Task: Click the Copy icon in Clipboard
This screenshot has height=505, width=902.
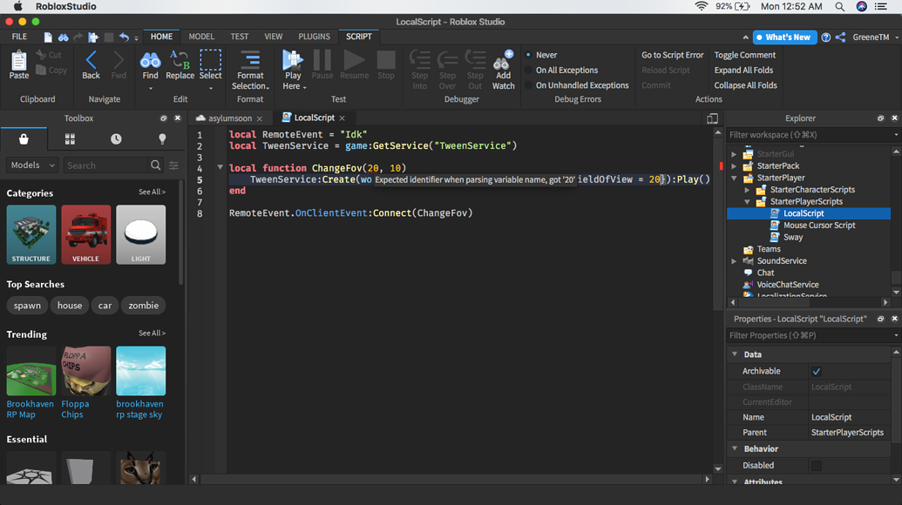Action: coord(41,71)
